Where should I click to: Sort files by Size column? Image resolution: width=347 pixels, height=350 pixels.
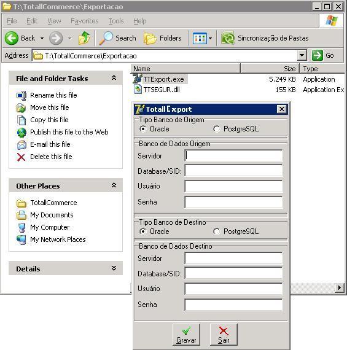pos(270,69)
